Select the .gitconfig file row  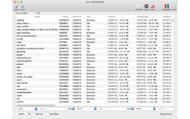pos(94,52)
